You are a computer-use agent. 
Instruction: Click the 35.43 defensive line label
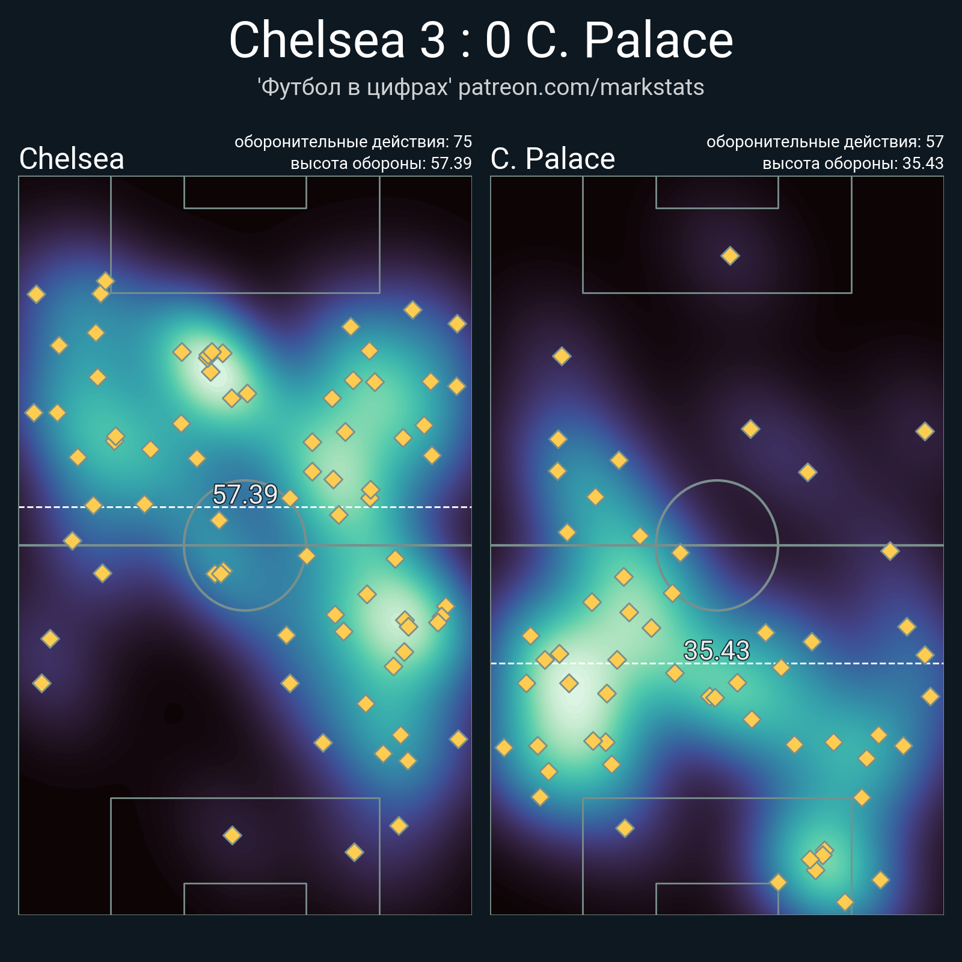717,650
